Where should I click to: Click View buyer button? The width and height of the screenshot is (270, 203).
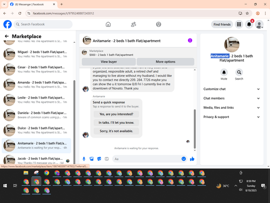[109, 62]
